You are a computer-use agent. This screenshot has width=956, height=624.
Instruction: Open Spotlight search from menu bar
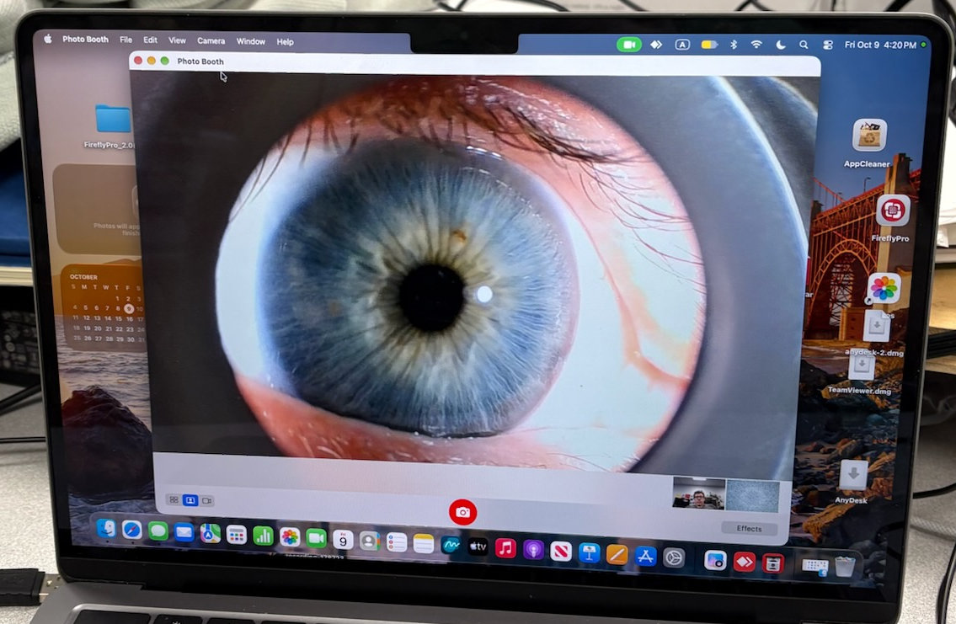pos(804,45)
